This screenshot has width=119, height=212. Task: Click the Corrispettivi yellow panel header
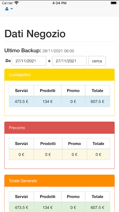coord(59,75)
